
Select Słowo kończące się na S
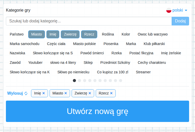53,53
